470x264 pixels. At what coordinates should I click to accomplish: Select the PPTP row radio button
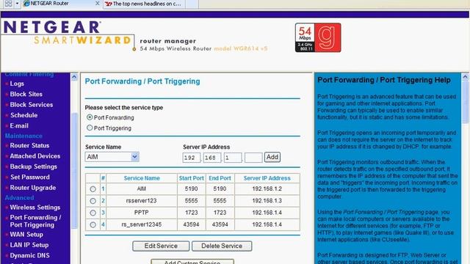coord(93,213)
